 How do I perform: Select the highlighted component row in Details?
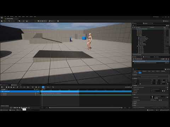[x=151, y=61]
